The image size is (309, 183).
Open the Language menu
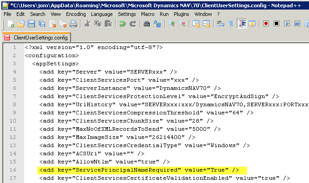101,14
